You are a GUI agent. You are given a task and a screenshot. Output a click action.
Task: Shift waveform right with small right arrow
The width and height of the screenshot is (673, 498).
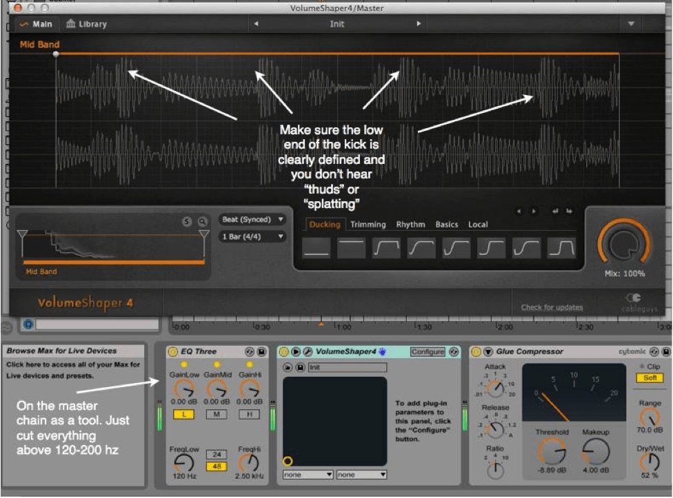point(534,211)
